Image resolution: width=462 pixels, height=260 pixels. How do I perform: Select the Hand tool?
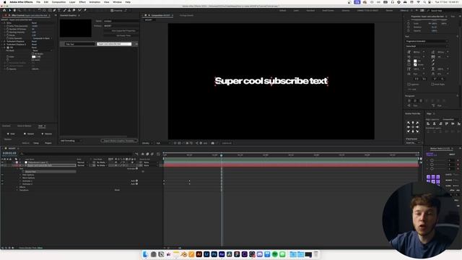pos(14,10)
